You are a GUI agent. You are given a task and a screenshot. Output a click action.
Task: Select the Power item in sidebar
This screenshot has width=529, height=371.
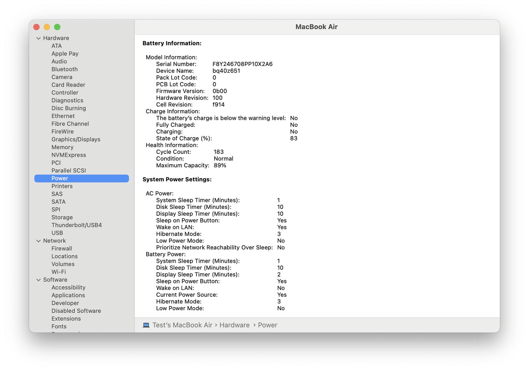[60, 178]
